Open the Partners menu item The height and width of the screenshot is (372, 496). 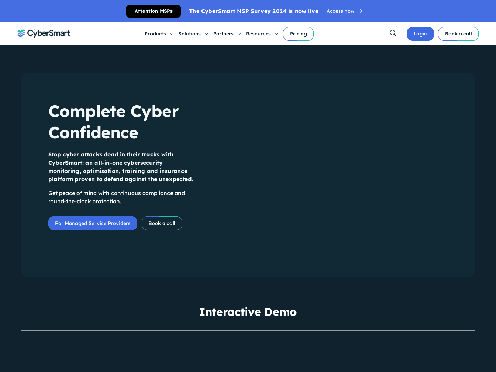click(223, 34)
